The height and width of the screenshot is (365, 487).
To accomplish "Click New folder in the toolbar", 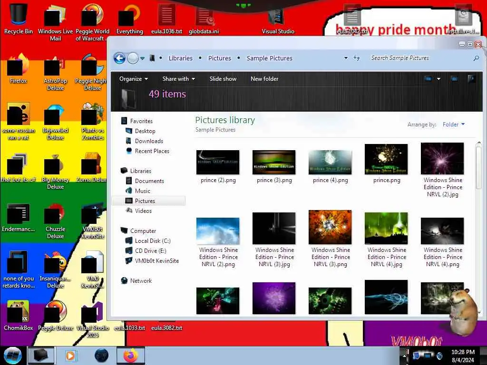I will point(264,79).
